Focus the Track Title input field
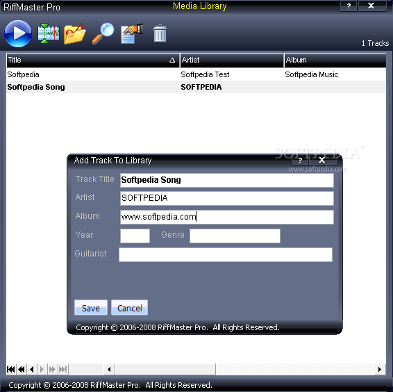Screen dimensions: 393x392 point(227,180)
